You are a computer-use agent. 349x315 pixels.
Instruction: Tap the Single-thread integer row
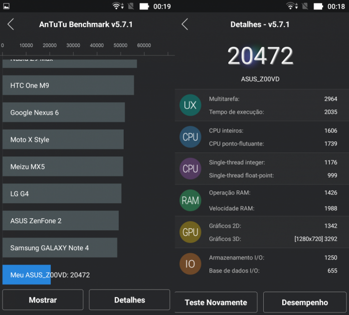273,162
